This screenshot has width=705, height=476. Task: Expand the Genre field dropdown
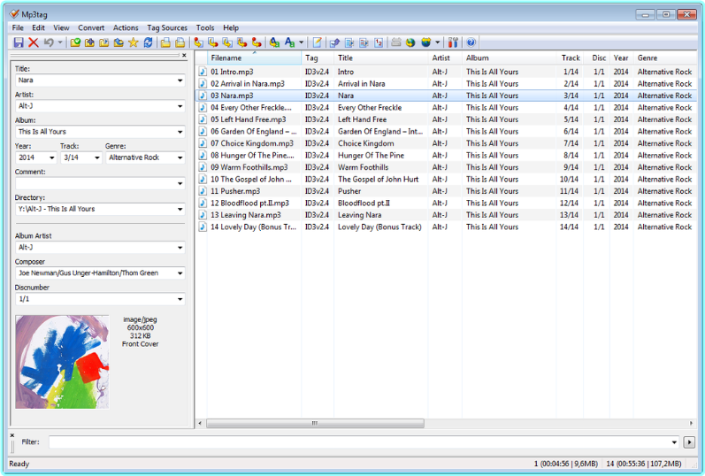(x=180, y=157)
